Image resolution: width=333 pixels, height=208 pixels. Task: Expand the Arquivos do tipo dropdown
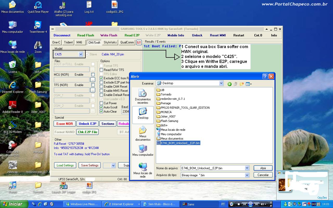tap(247, 175)
